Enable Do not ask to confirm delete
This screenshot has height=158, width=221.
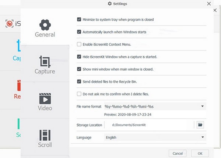79,94
